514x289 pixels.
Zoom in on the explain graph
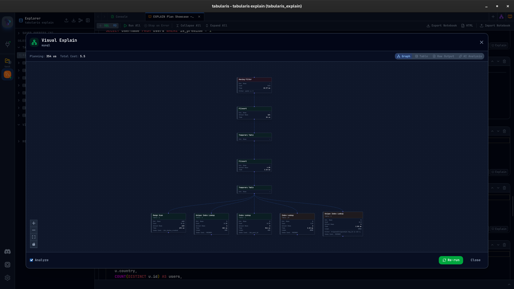pyautogui.click(x=34, y=223)
